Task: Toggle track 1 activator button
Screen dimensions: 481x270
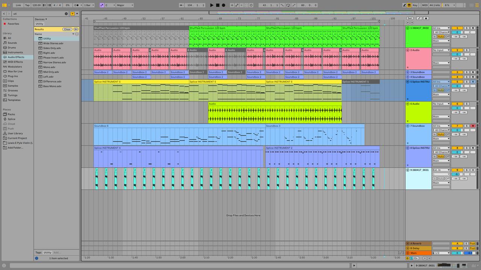Action: (x=457, y=28)
